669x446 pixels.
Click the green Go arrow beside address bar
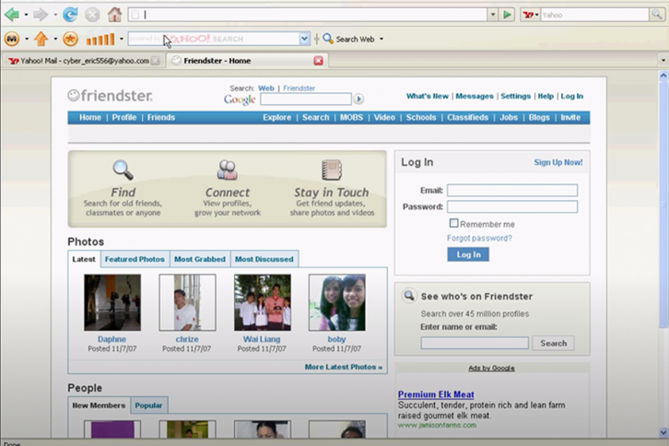tap(507, 15)
